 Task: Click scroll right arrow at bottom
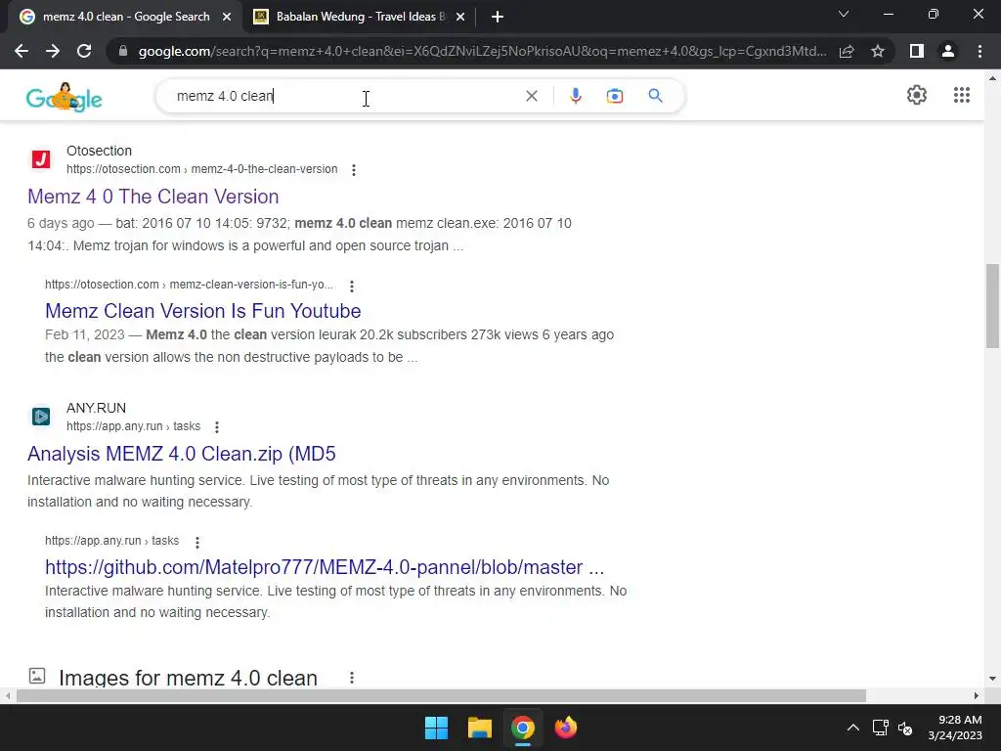point(977,695)
